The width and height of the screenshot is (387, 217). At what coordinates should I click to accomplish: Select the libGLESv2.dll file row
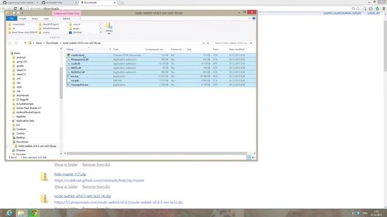[x=161, y=72]
